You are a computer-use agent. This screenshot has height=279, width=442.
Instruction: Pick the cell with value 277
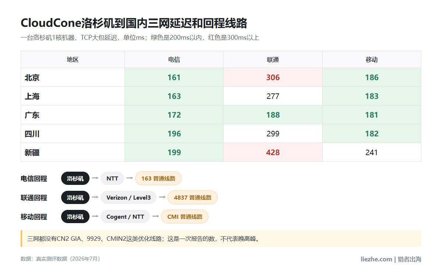point(273,96)
